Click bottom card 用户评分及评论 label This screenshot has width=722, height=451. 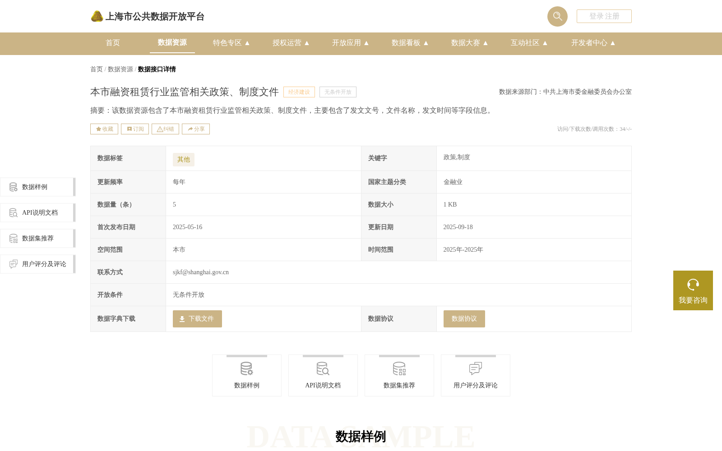click(x=476, y=385)
